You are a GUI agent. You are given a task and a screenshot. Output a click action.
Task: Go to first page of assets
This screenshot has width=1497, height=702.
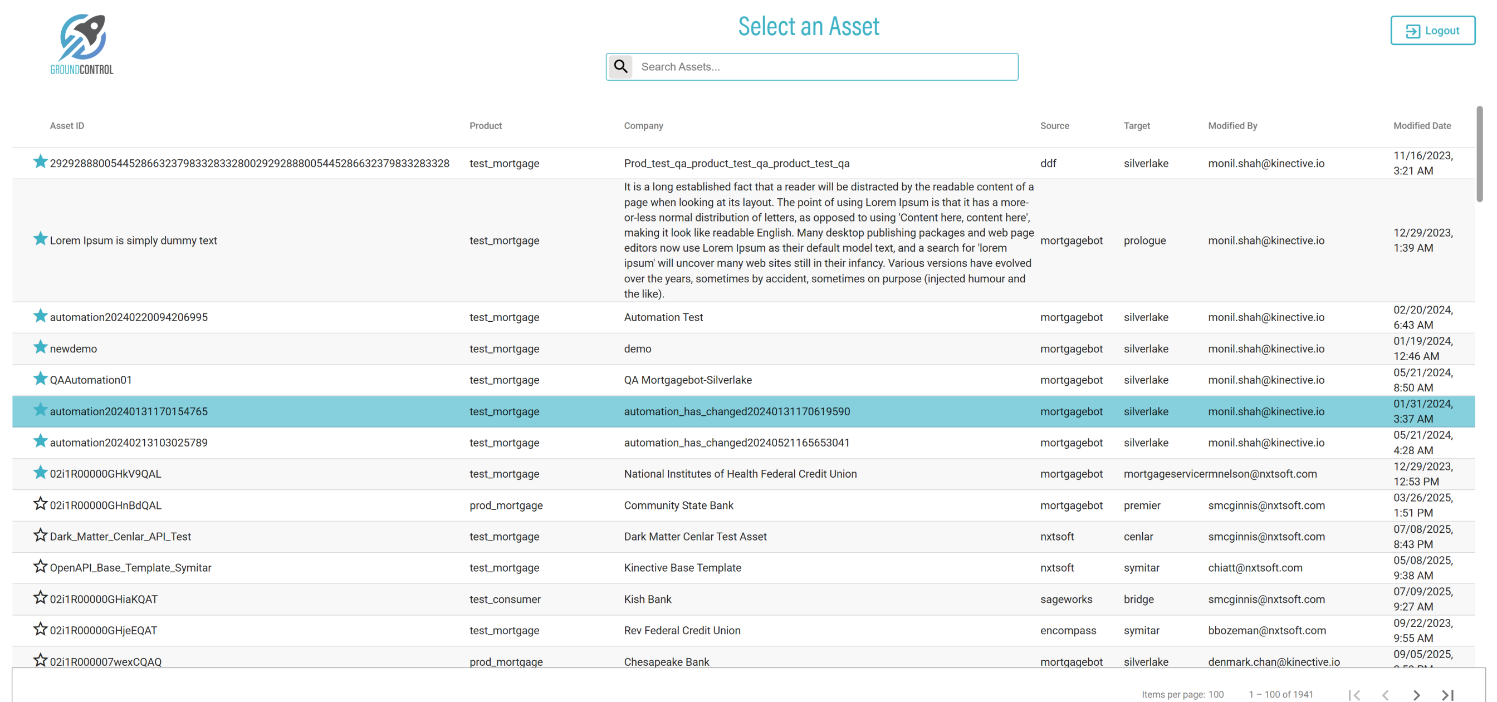coord(1353,694)
